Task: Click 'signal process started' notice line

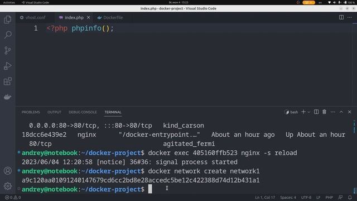Action: pos(129,162)
